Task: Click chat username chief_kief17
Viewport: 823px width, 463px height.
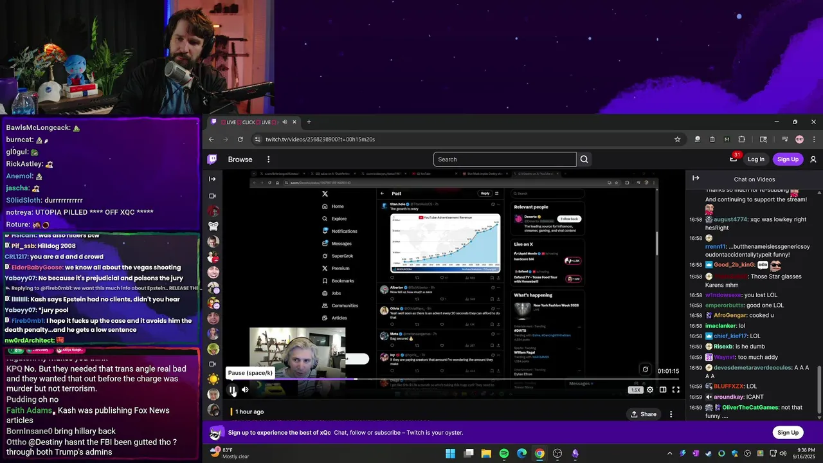Action: click(x=730, y=336)
